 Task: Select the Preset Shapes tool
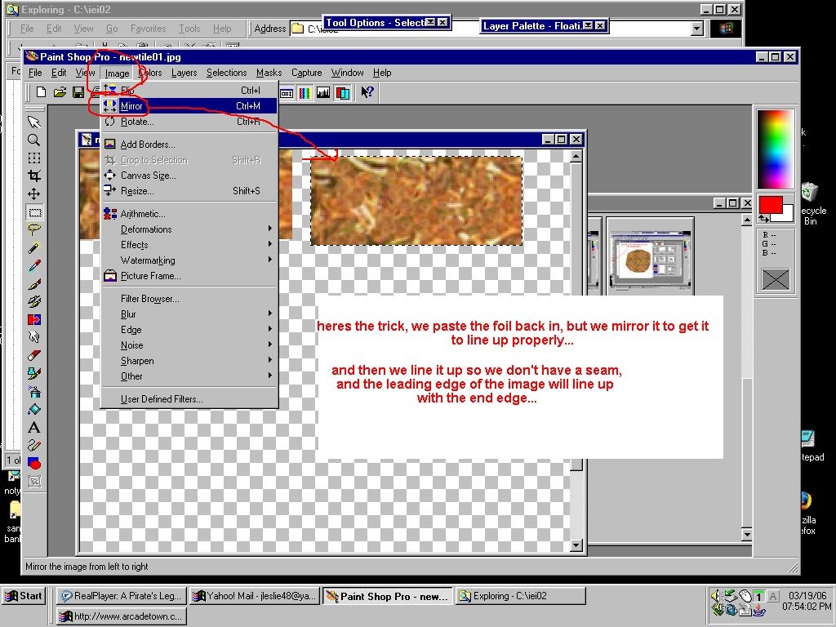click(x=34, y=464)
